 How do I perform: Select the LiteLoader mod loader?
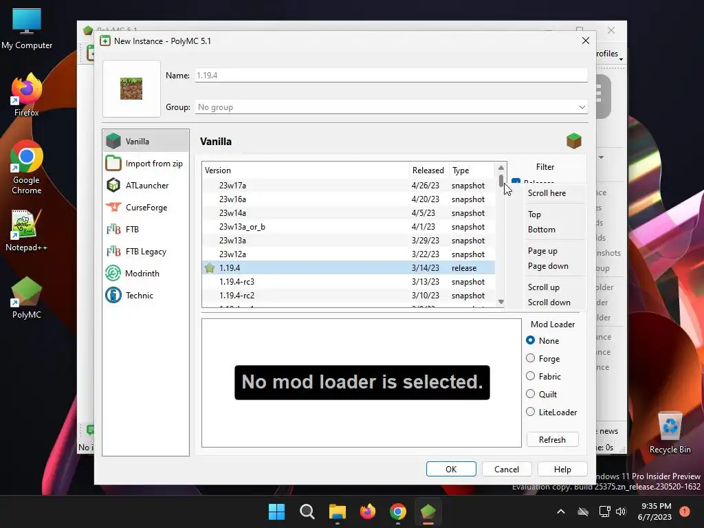(x=551, y=412)
